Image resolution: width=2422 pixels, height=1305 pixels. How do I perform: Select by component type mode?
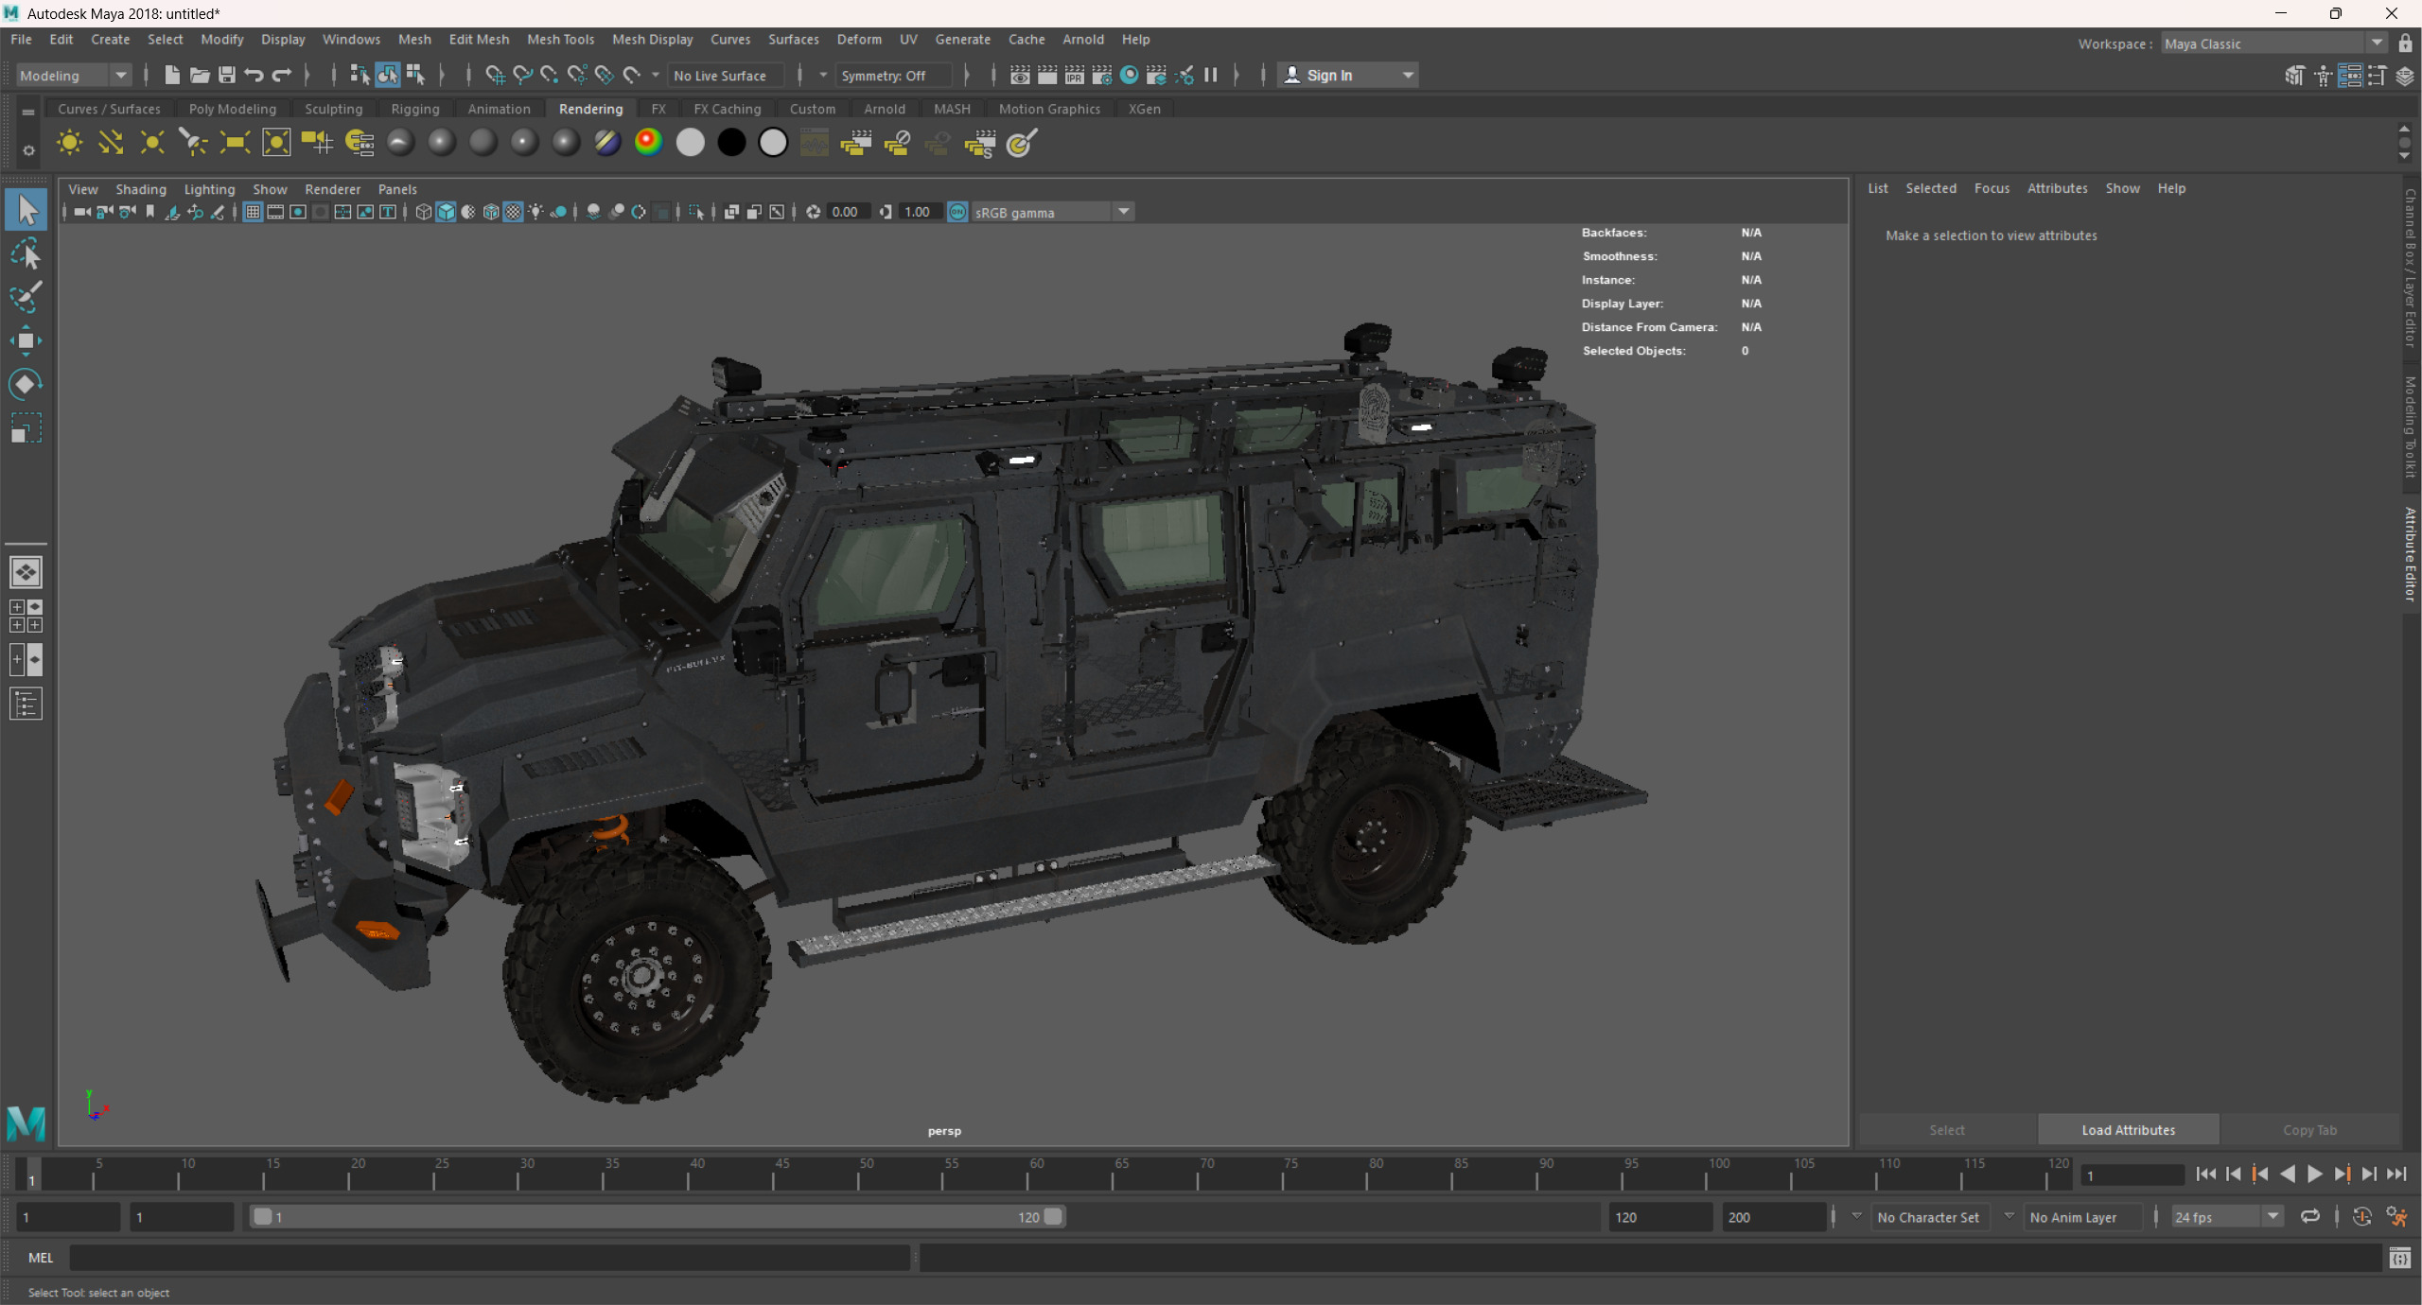coord(414,75)
